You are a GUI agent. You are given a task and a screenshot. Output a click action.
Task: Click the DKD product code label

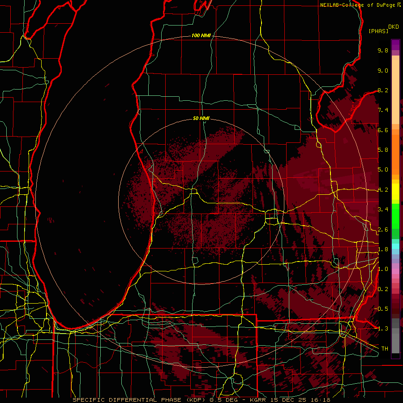(394, 27)
